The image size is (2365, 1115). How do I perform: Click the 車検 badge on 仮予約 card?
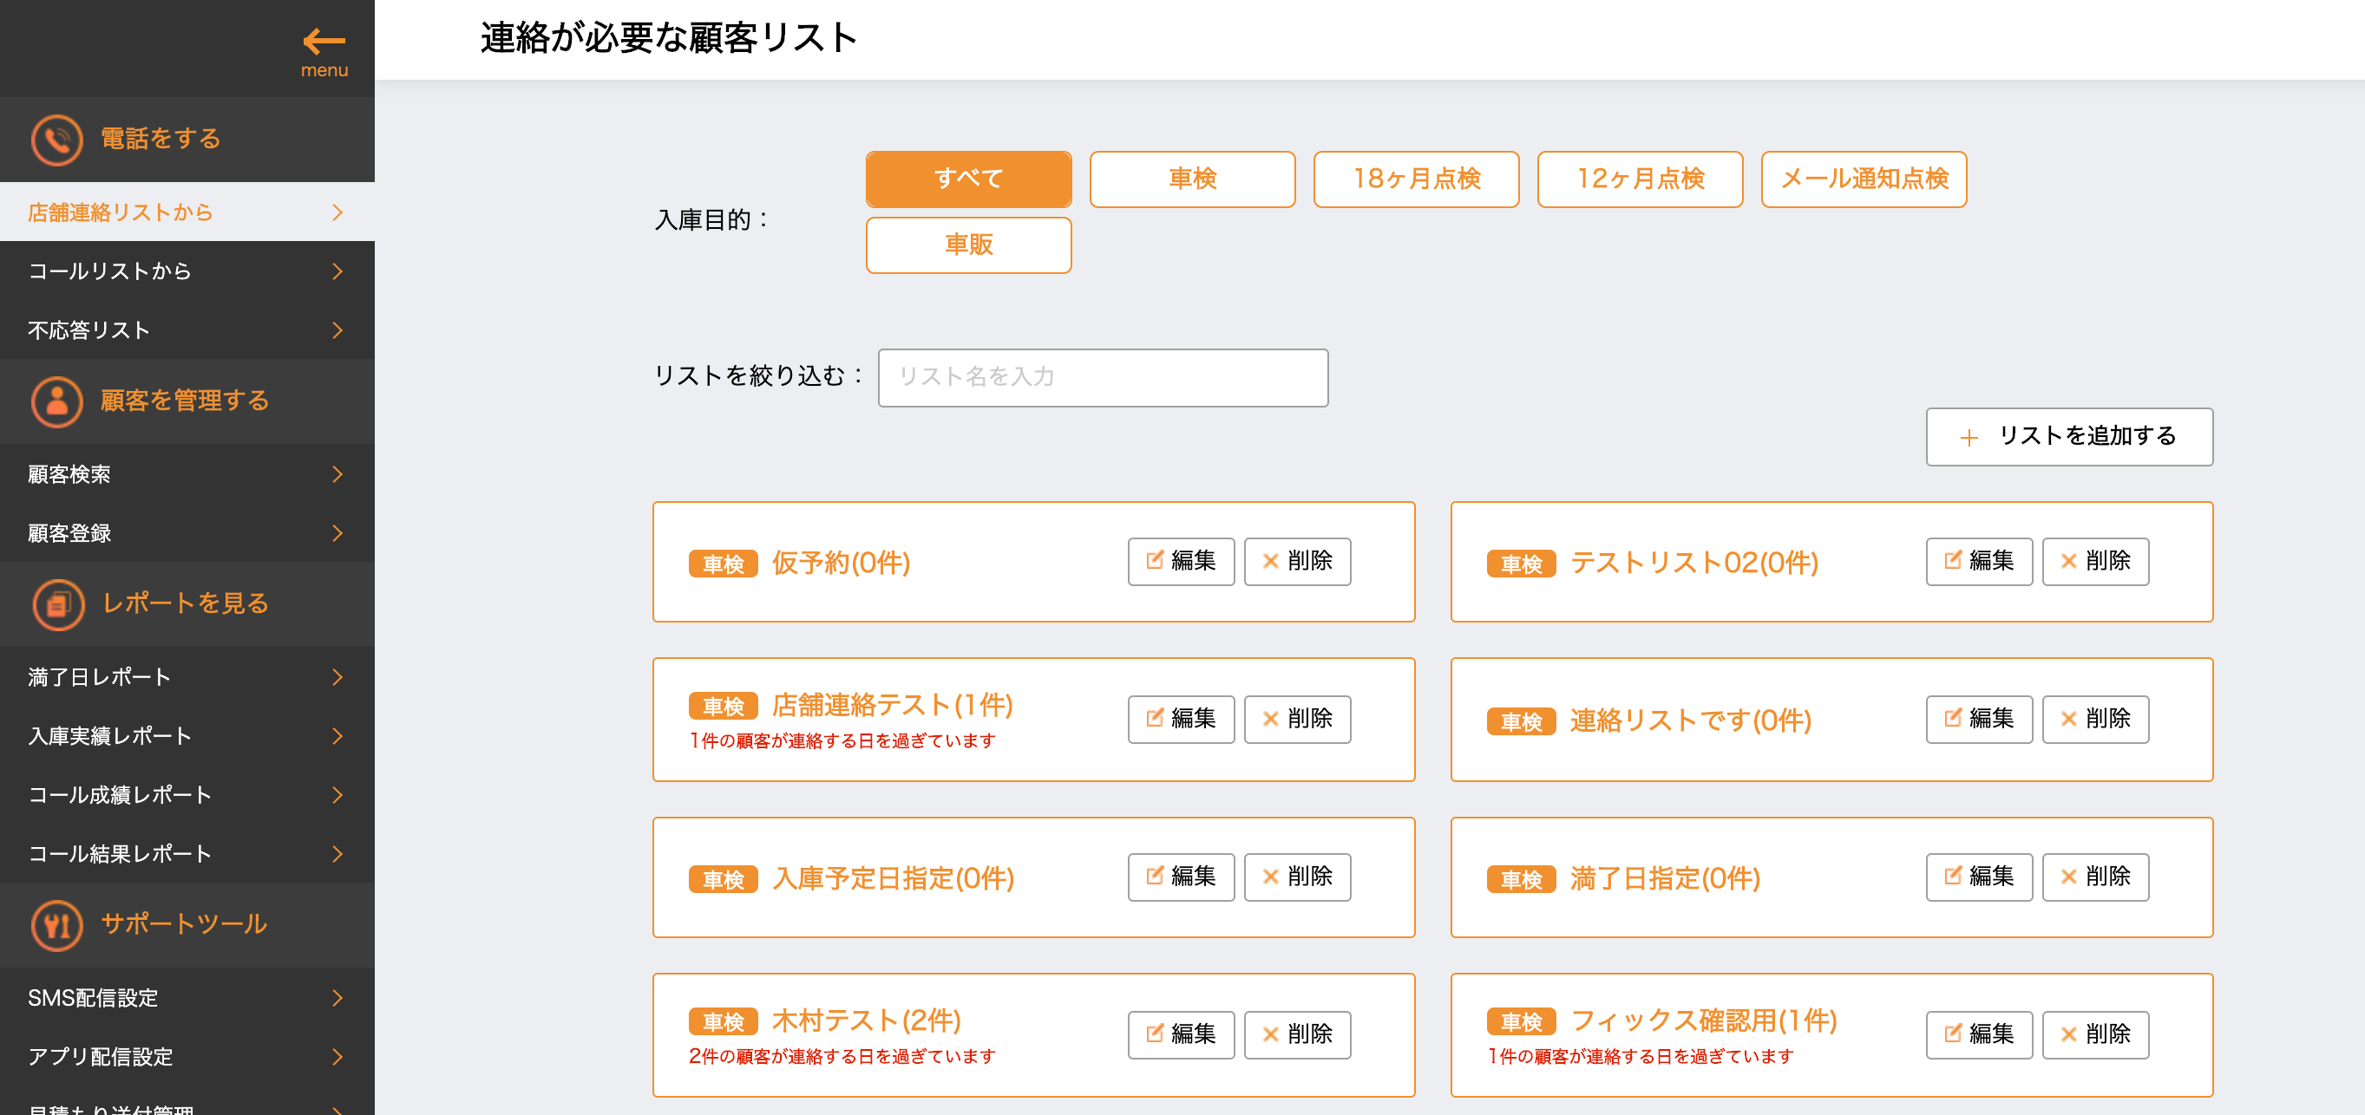pos(723,564)
